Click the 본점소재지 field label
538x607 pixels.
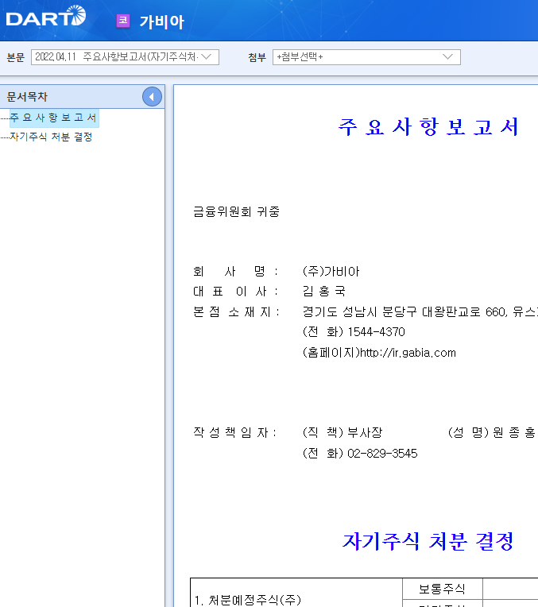(236, 312)
